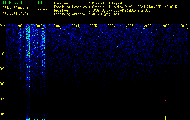The height and width of the screenshot is (120, 190).
Task: Click the 2004 time marker
Action: [x=75, y=26]
